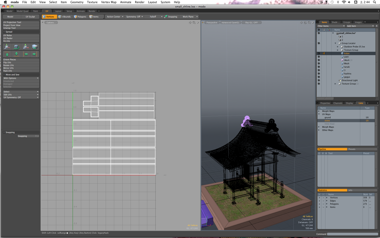Click the minus beside Edges in Statistics
380x238 pixels.
pos(323,201)
